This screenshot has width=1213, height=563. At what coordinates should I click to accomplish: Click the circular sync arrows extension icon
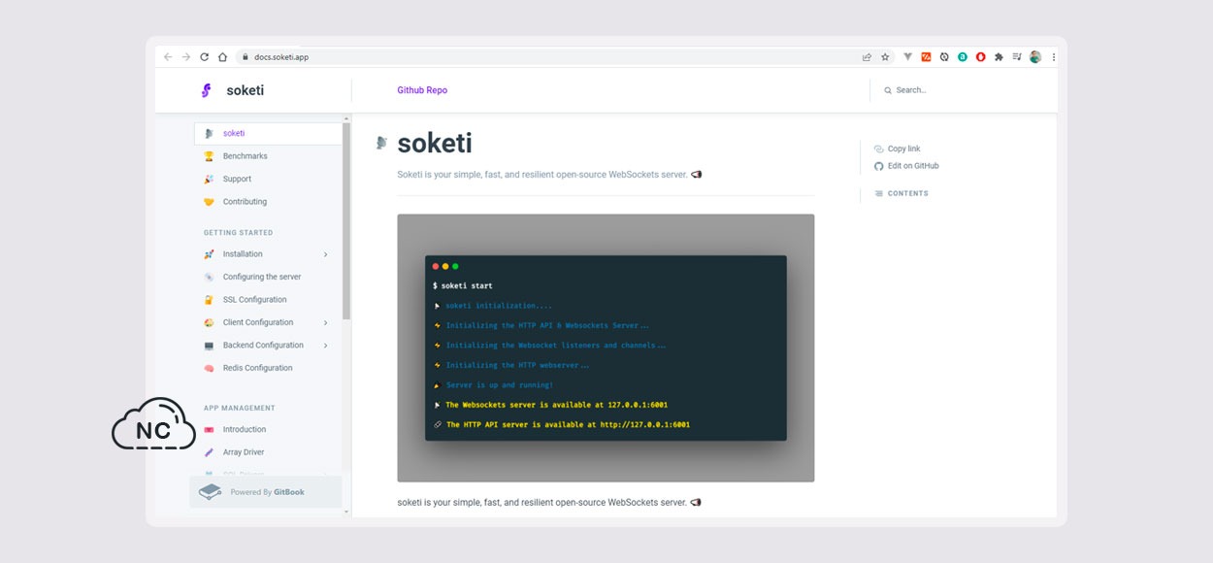(944, 57)
